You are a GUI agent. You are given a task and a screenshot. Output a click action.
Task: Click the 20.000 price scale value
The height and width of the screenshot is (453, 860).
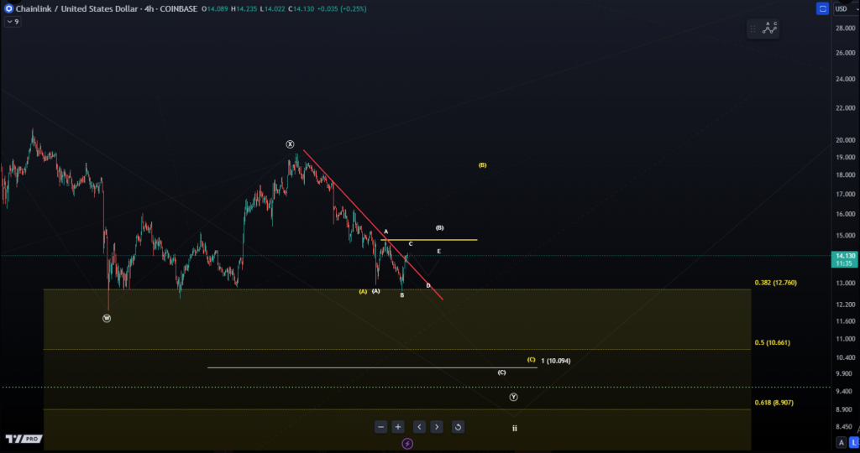[x=845, y=140]
